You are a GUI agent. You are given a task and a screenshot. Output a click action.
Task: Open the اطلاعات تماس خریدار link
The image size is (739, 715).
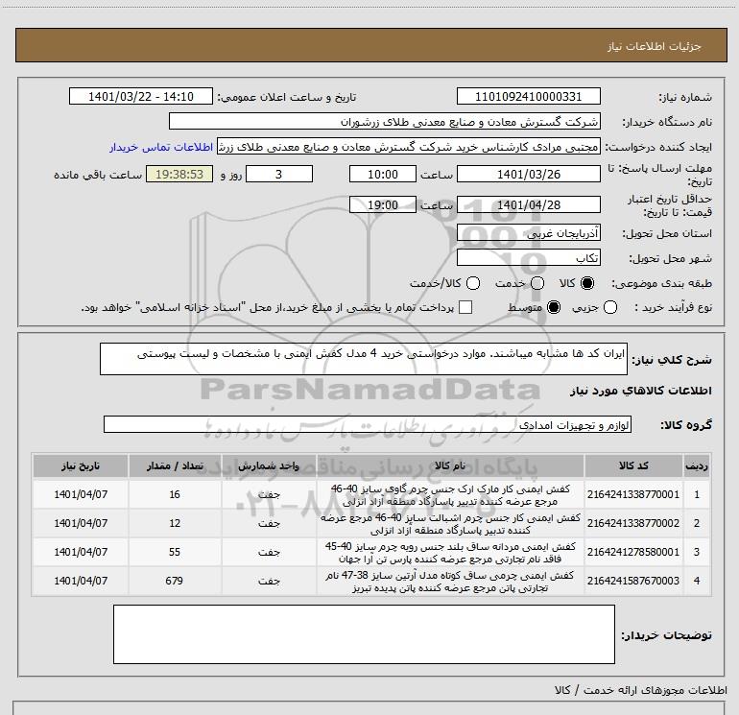pos(161,147)
